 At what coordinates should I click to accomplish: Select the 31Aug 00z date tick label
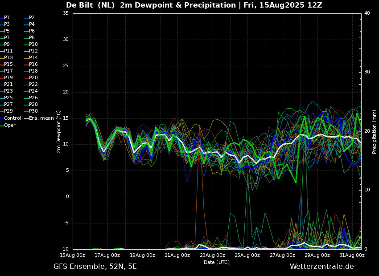[x=352, y=256]
